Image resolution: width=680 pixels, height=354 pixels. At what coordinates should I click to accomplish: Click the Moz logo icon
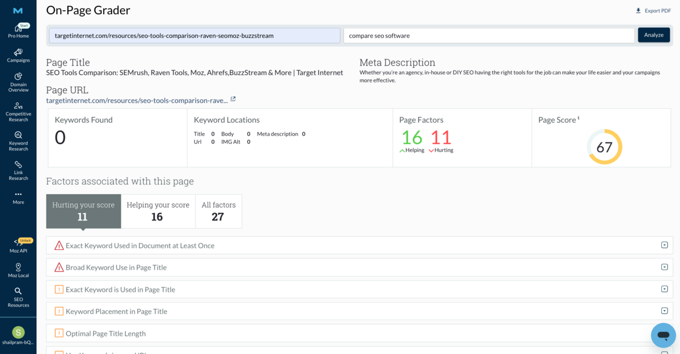coord(18,11)
